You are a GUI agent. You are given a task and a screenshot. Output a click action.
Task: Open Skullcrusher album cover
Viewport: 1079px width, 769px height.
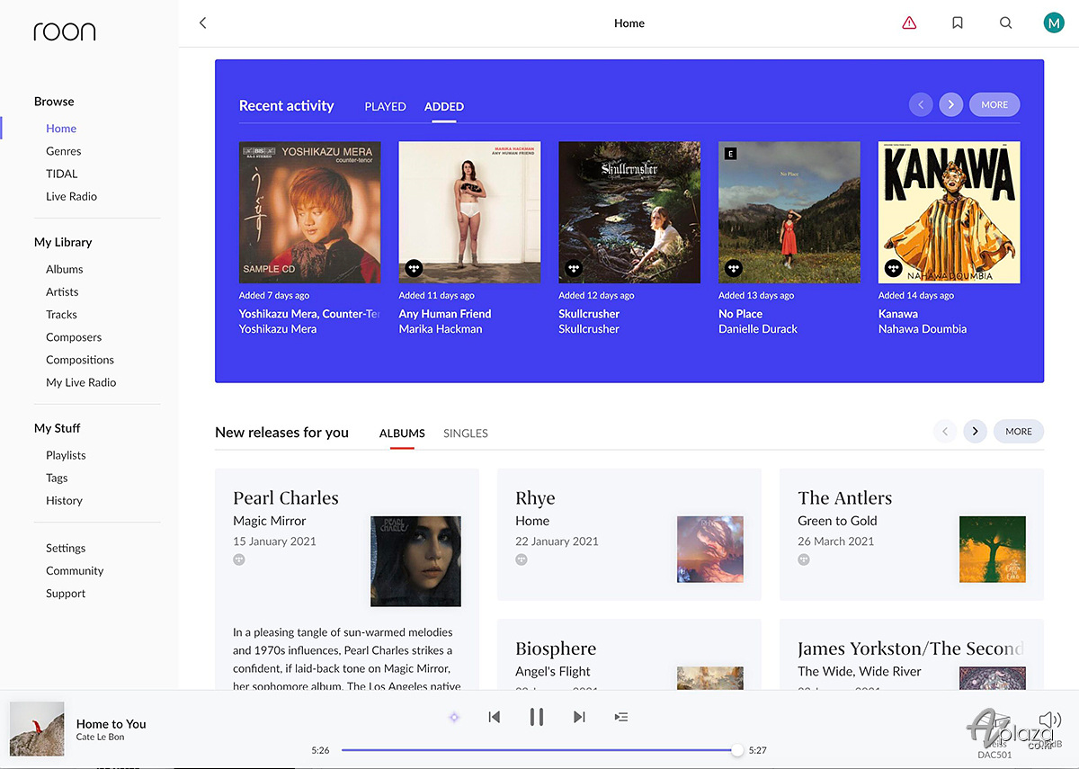[x=629, y=212]
